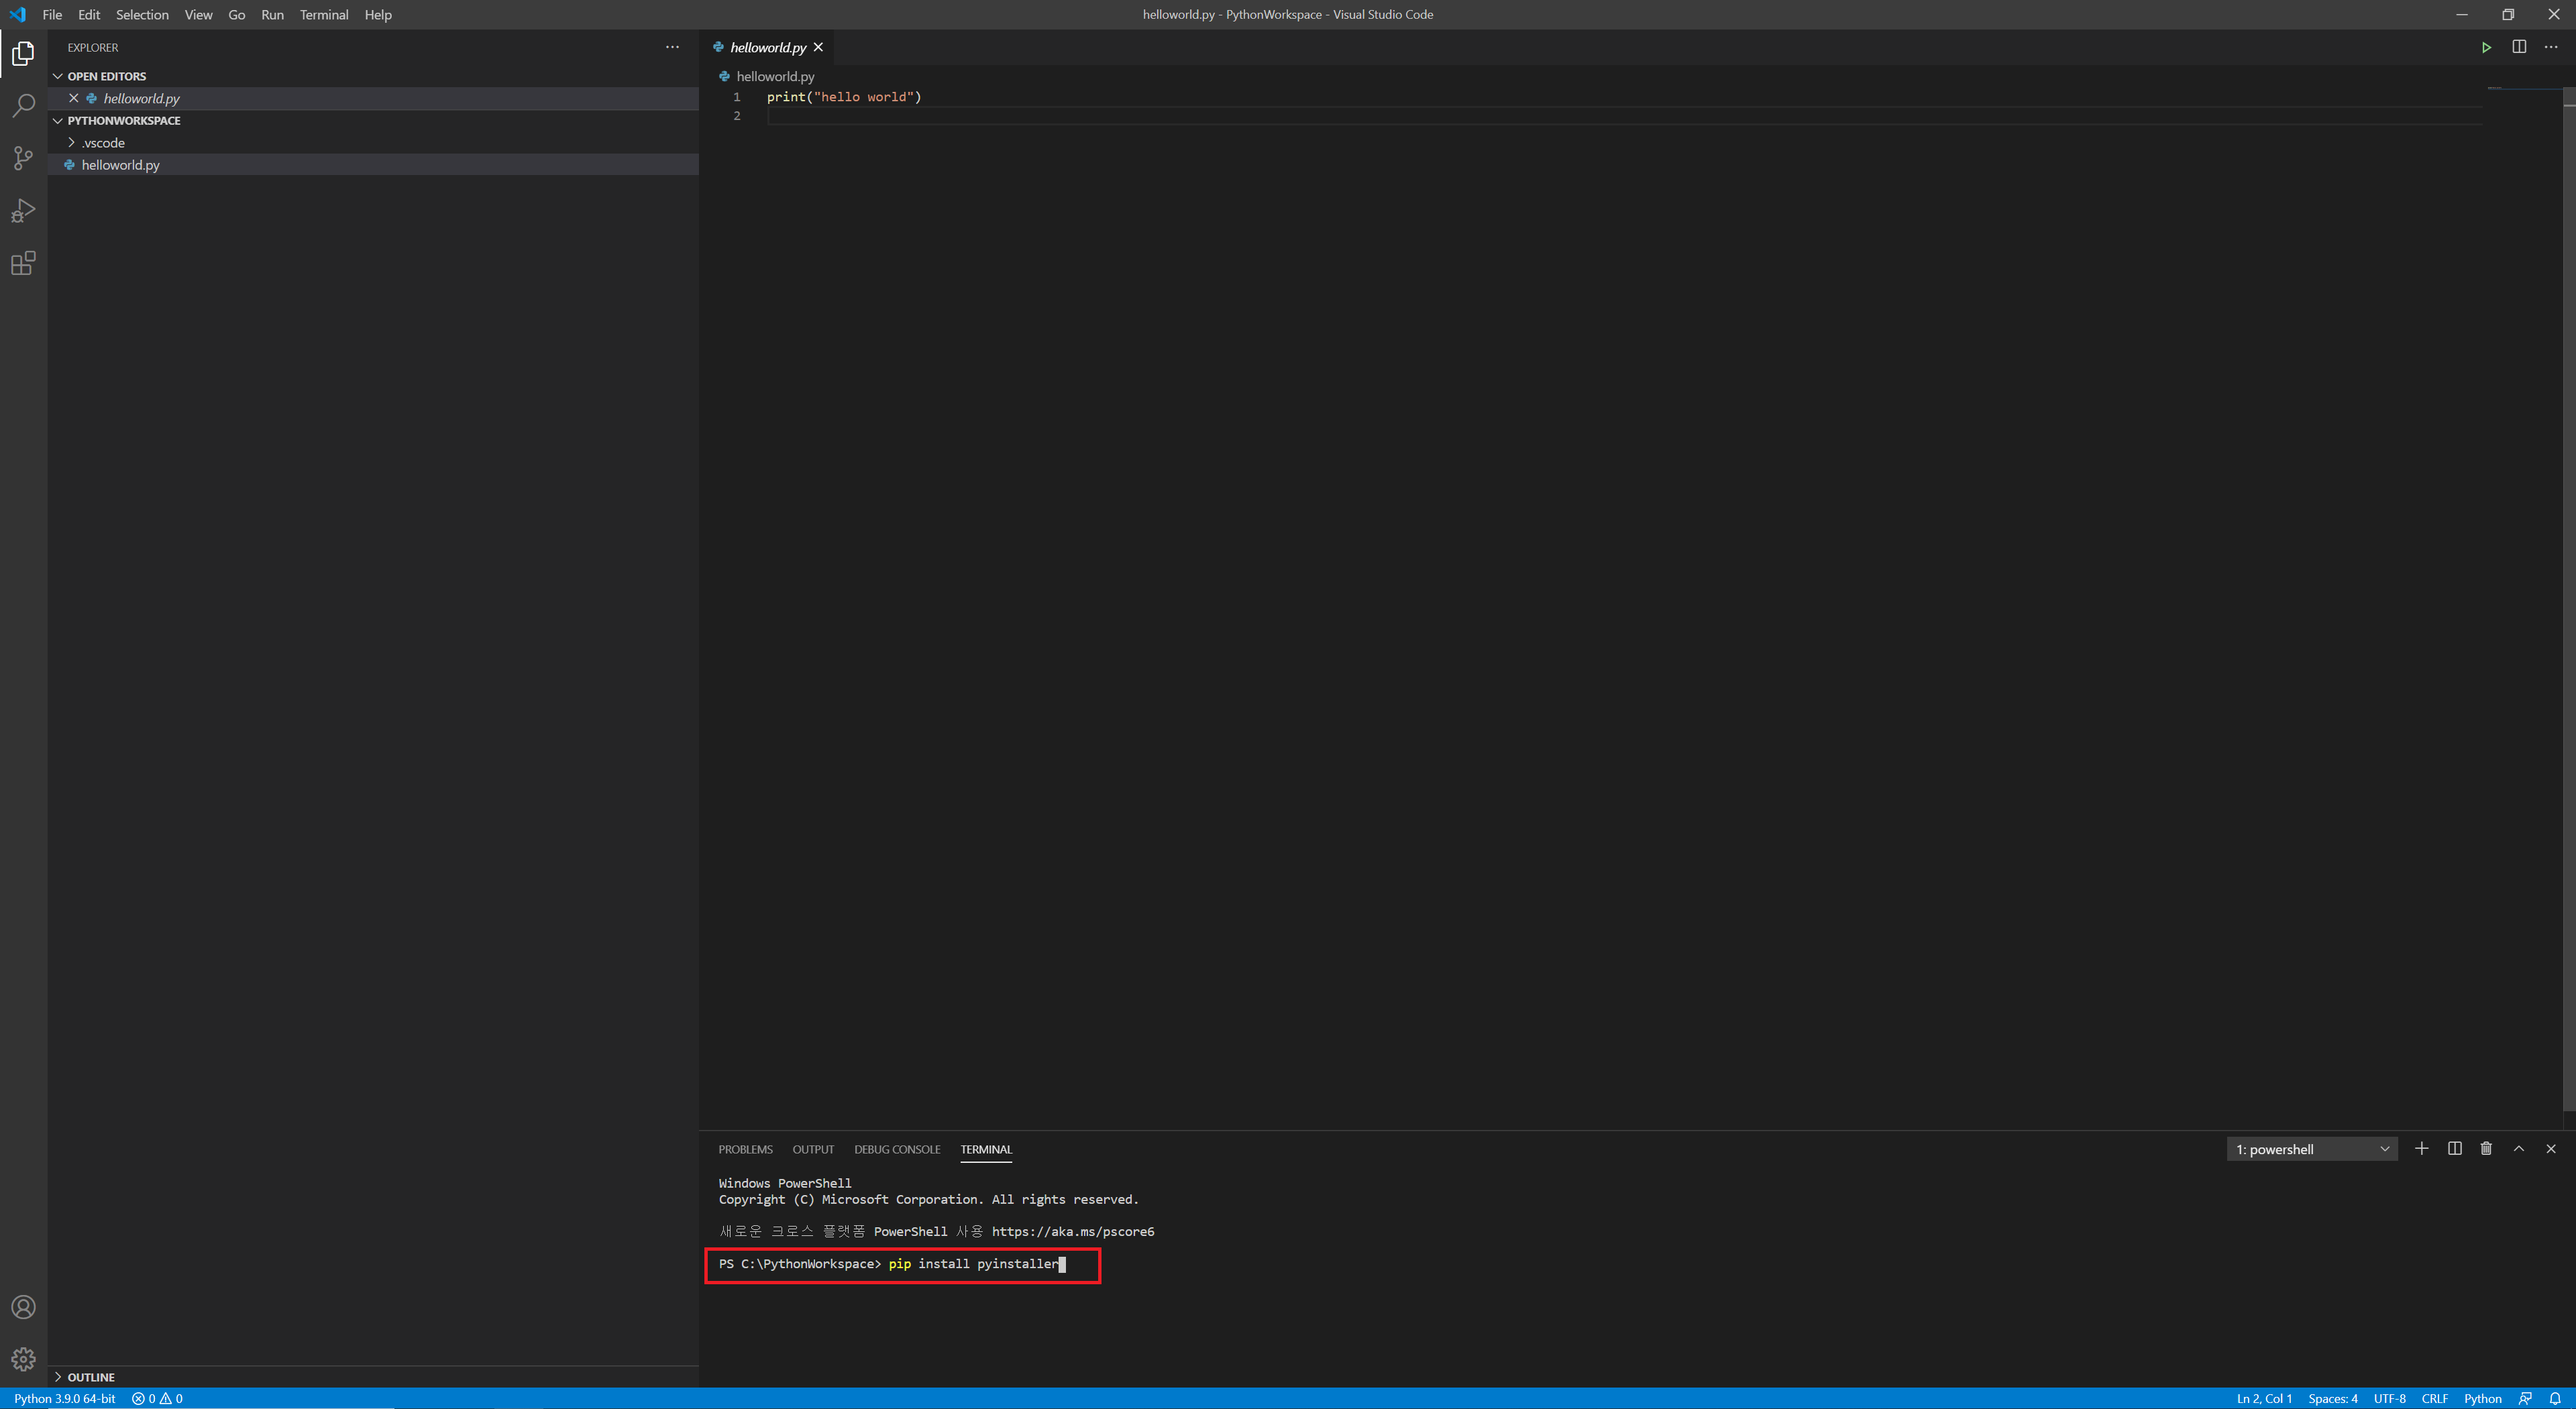Kill terminal with trash icon

2486,1149
